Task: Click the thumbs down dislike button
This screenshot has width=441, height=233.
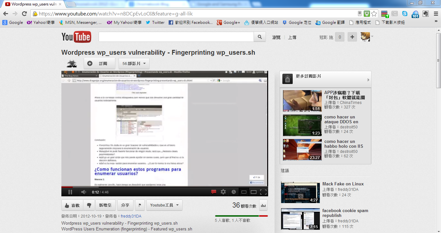Action: (x=89, y=205)
